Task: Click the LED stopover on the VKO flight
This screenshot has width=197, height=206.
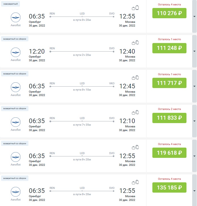Action: (82, 83)
